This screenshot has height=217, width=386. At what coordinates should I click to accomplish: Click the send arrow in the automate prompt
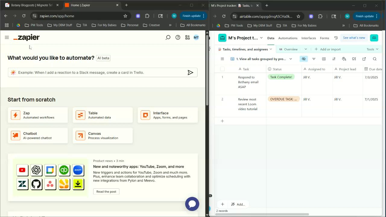pos(190,72)
